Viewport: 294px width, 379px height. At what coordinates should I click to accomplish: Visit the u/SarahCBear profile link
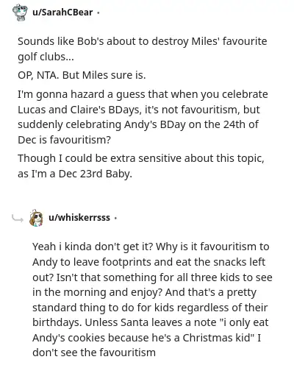pyautogui.click(x=62, y=13)
